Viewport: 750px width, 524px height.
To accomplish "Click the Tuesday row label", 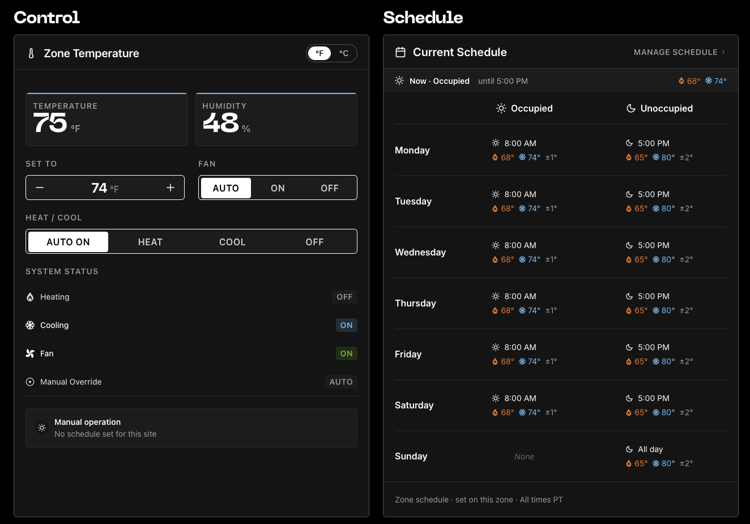I will coord(413,201).
